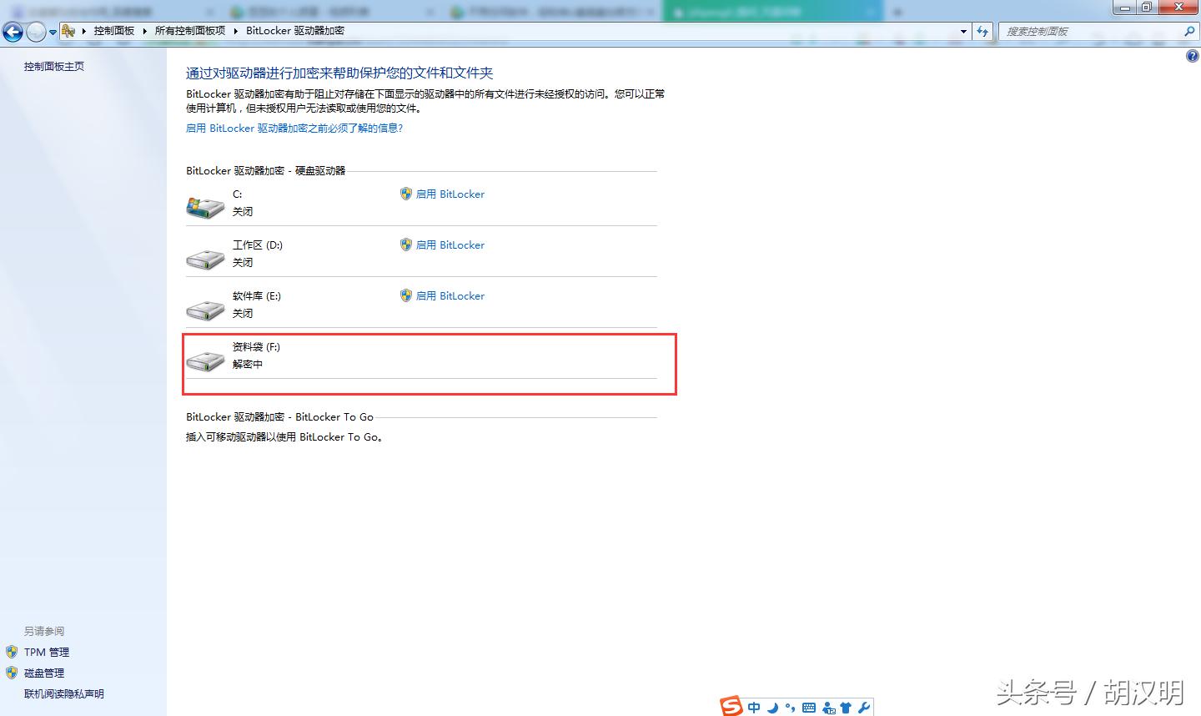Screen dimensions: 1201x716
Task: Open Sogou input method settings via wrench icon
Action: point(865,707)
